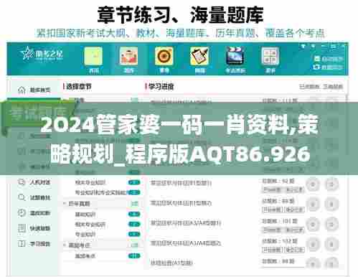Select 专业知识和专业实践能力 chapter
This screenshot has height=277, width=358.
(102, 192)
